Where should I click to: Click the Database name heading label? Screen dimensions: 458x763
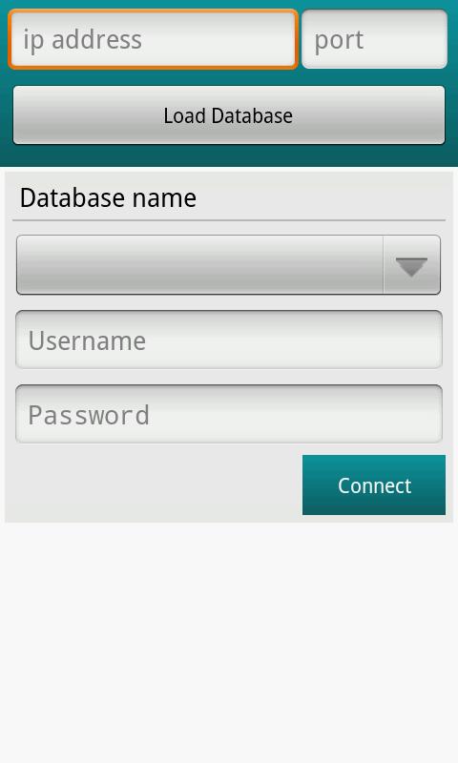click(108, 197)
